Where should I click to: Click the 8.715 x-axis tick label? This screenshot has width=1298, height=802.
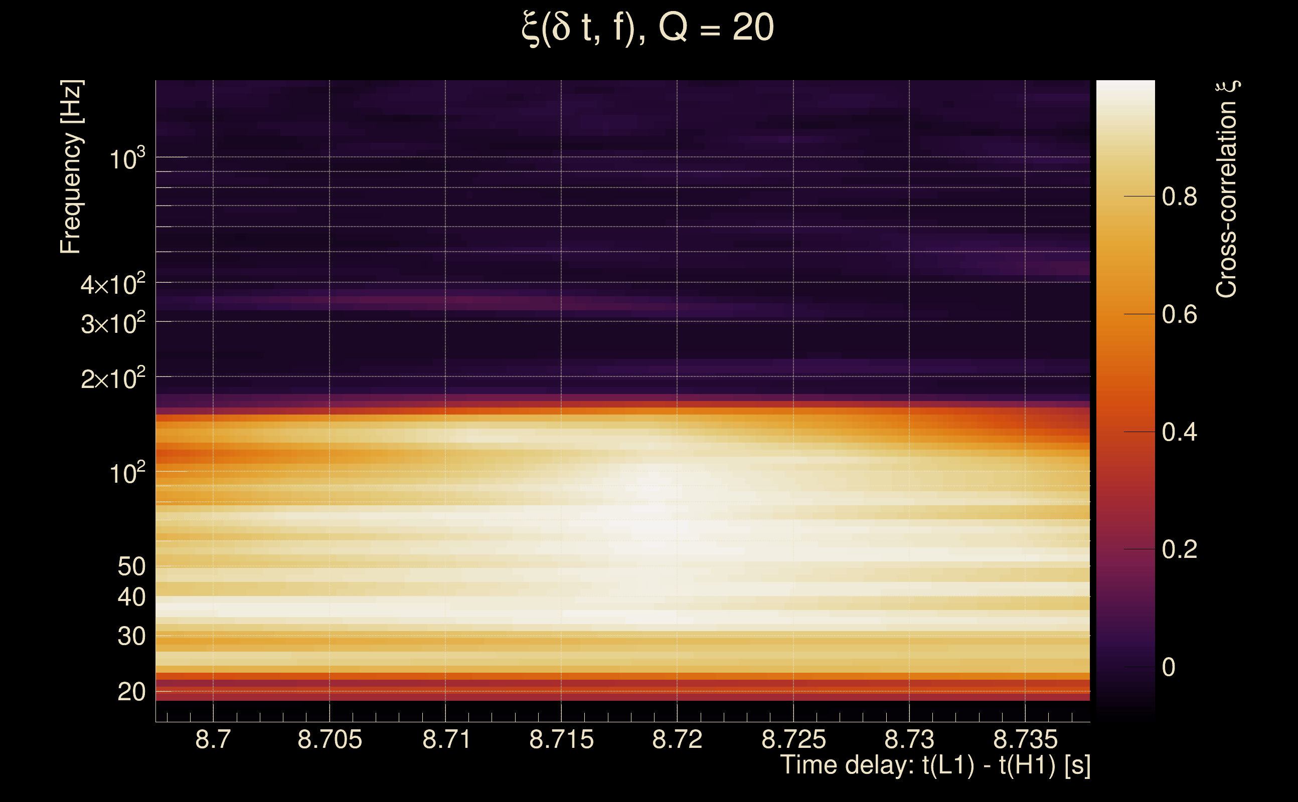pos(561,739)
